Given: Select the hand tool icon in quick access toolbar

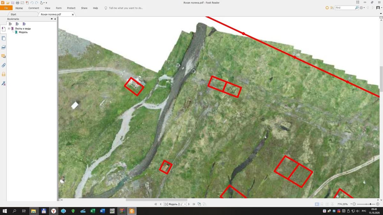Looking at the screenshot, I should pos(42,3).
